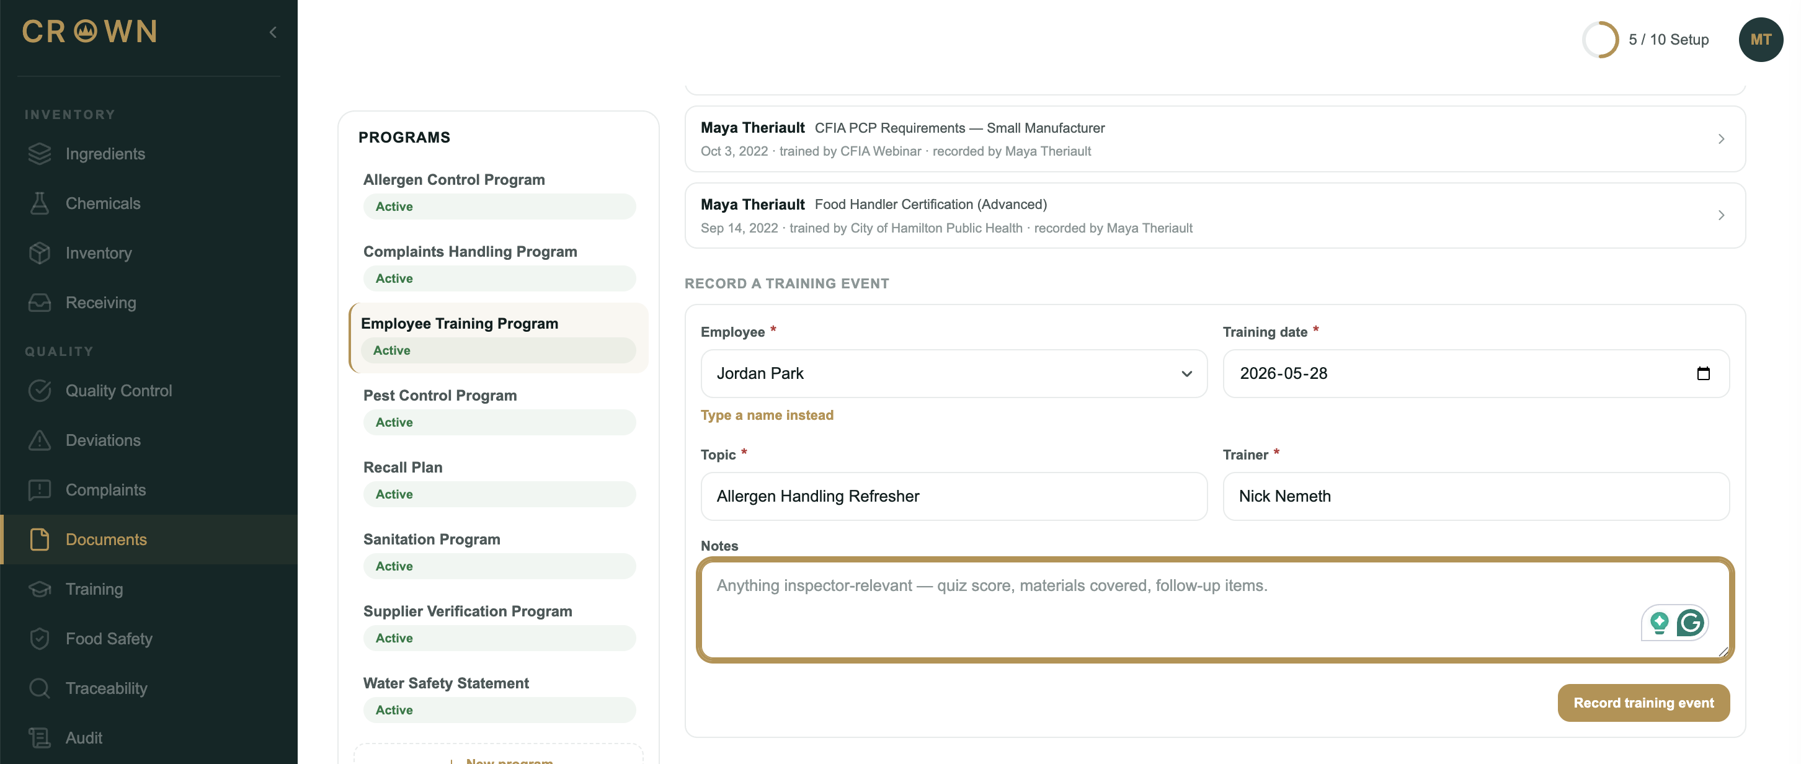
Task: Click the Topic field with Allergen Handling Refresher
Action: 954,496
